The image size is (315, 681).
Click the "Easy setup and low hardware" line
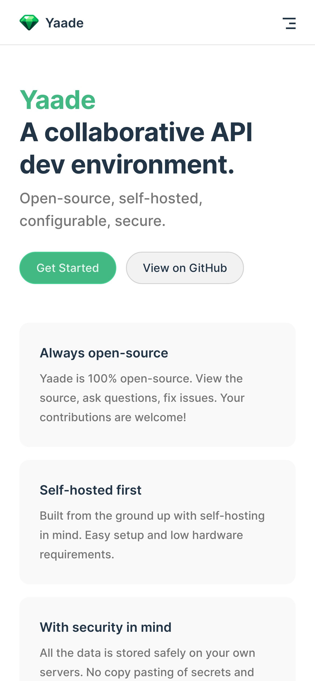(x=141, y=535)
